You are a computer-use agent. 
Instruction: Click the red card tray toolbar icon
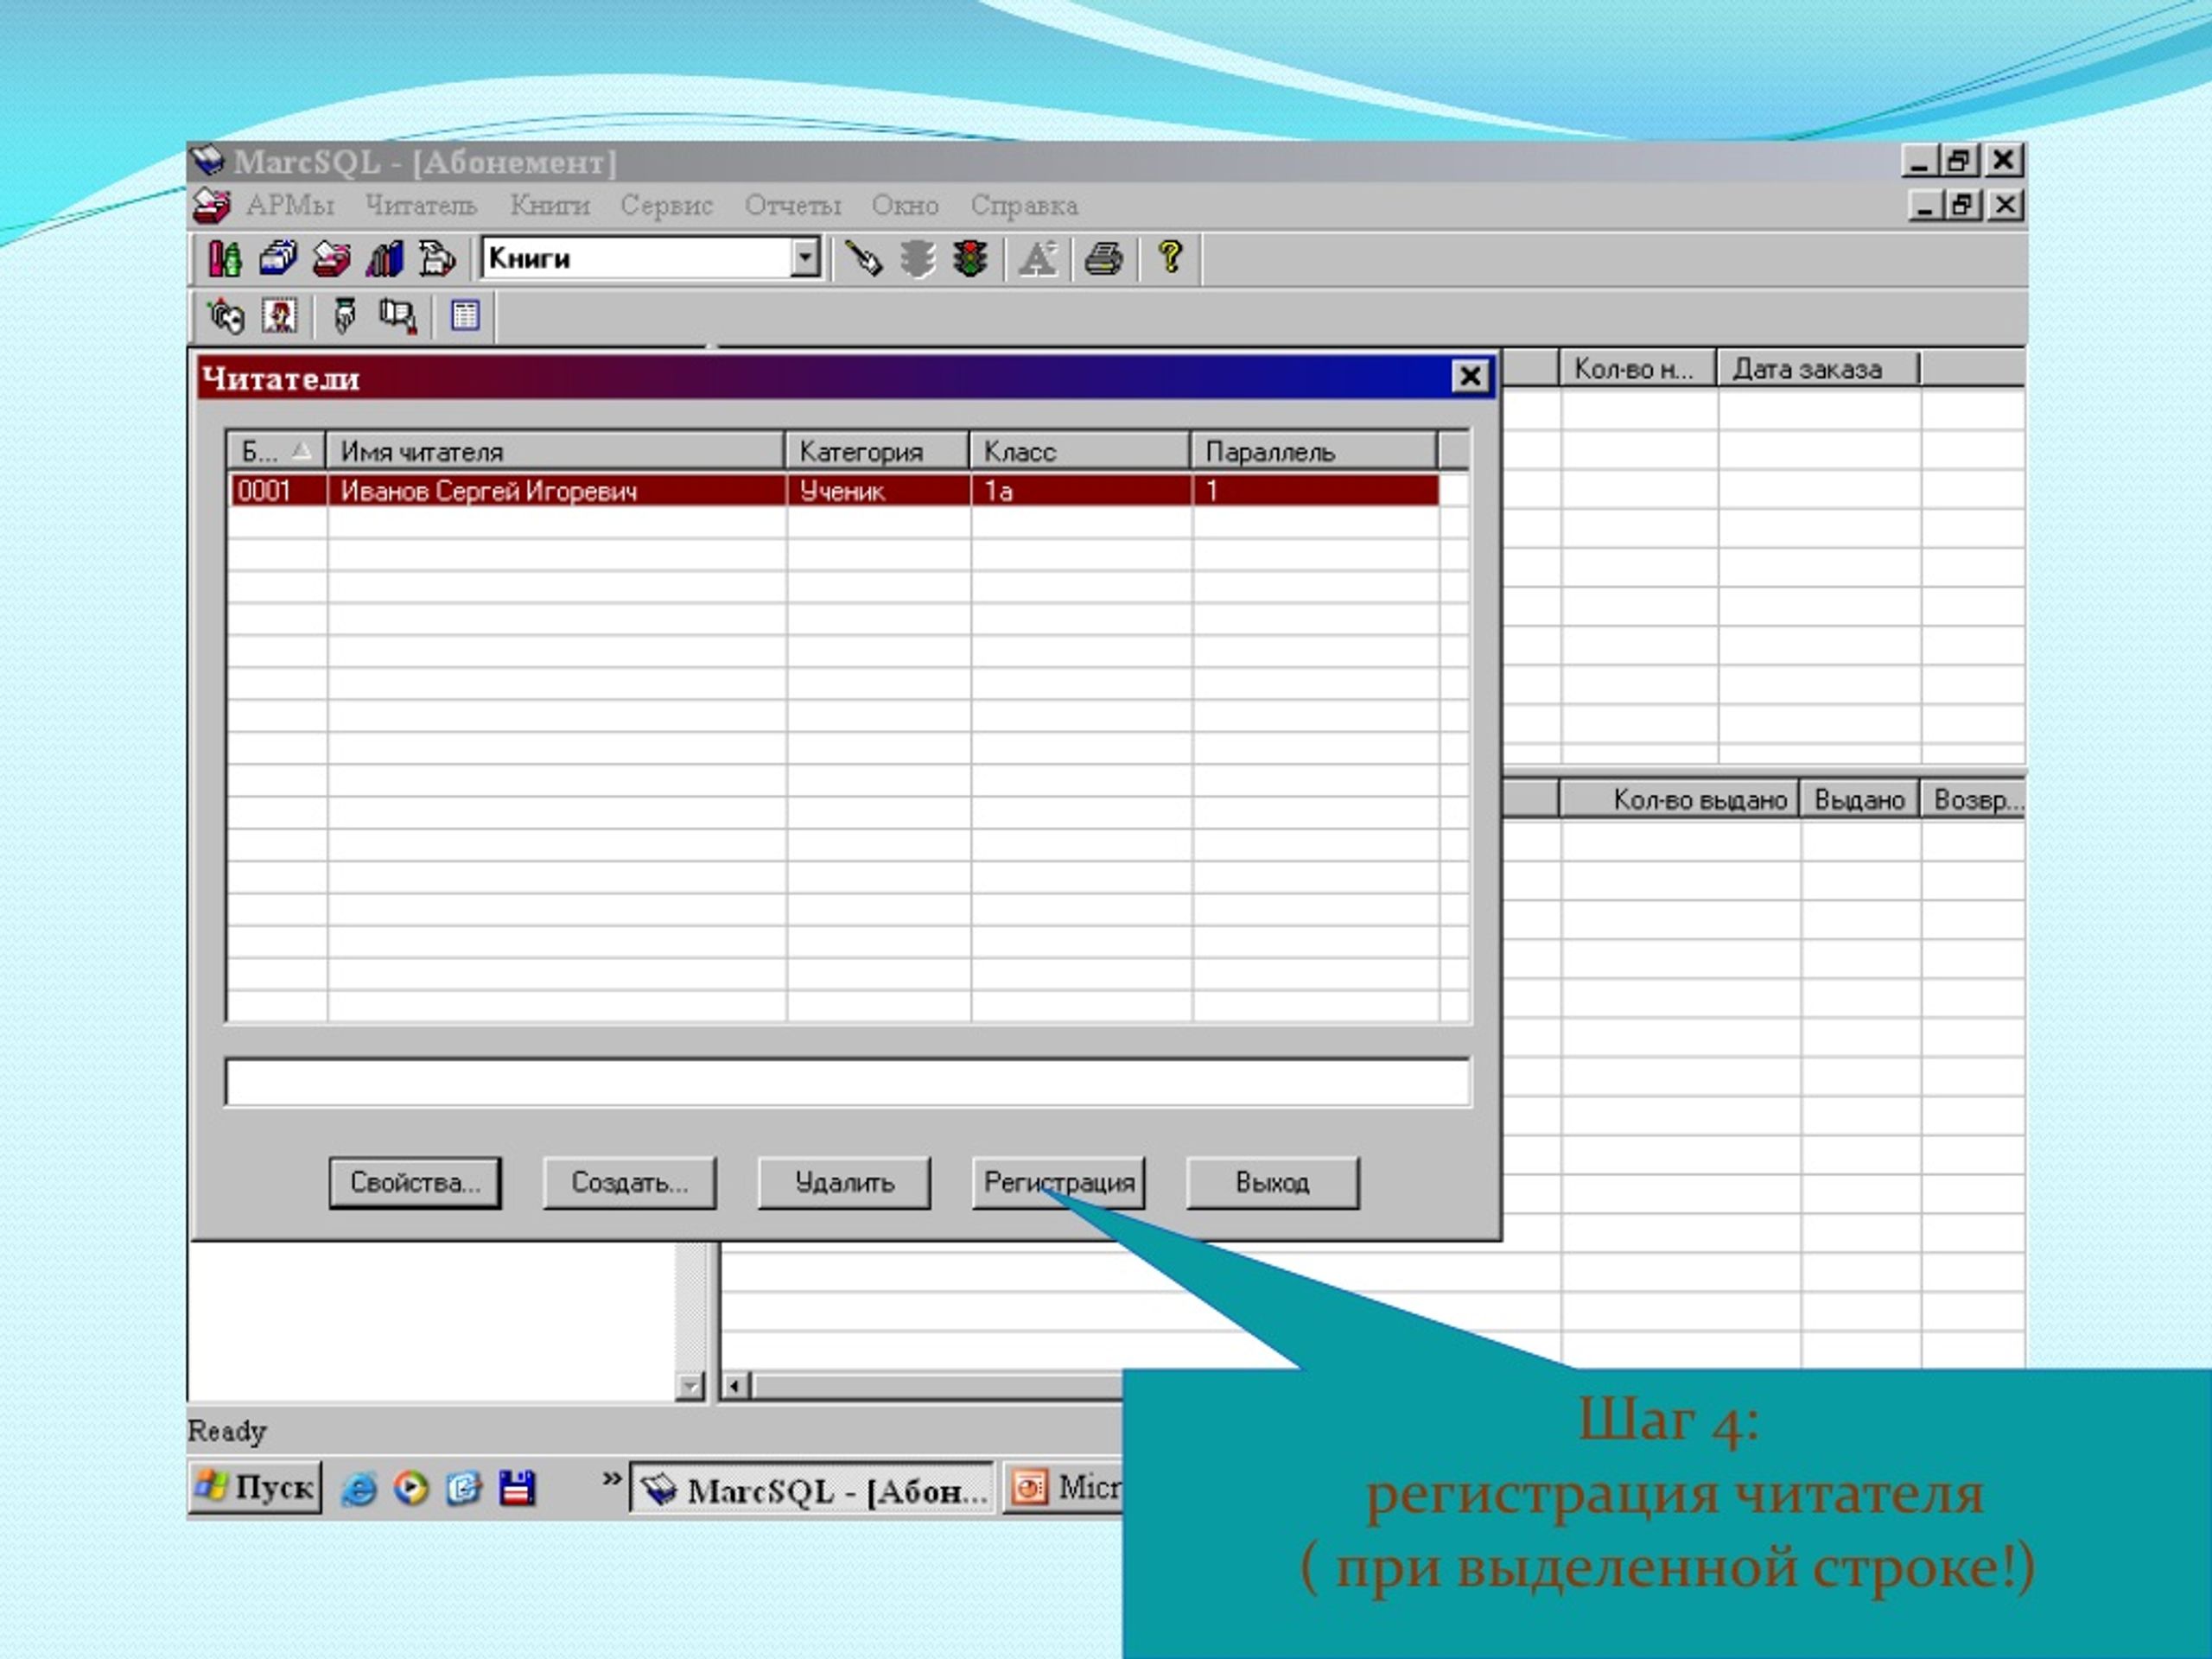331,259
